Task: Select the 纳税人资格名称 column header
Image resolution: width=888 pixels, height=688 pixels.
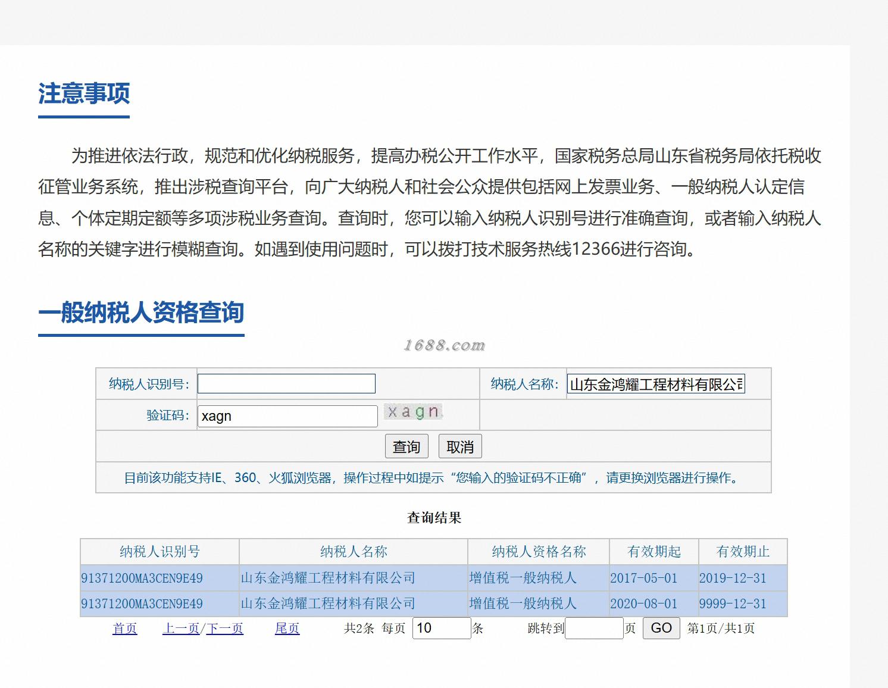Action: [x=539, y=552]
